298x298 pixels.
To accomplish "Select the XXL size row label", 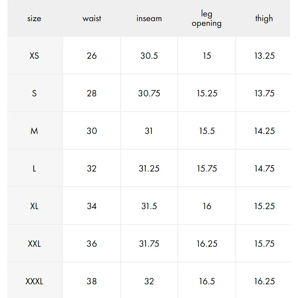I will [x=34, y=244].
